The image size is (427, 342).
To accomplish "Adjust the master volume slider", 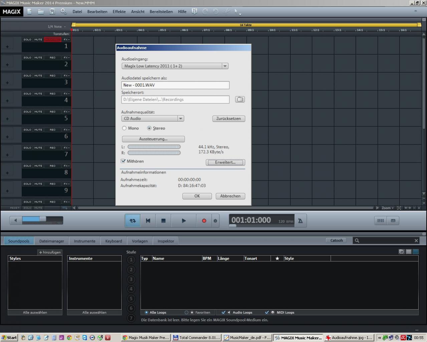I will pos(42,219).
